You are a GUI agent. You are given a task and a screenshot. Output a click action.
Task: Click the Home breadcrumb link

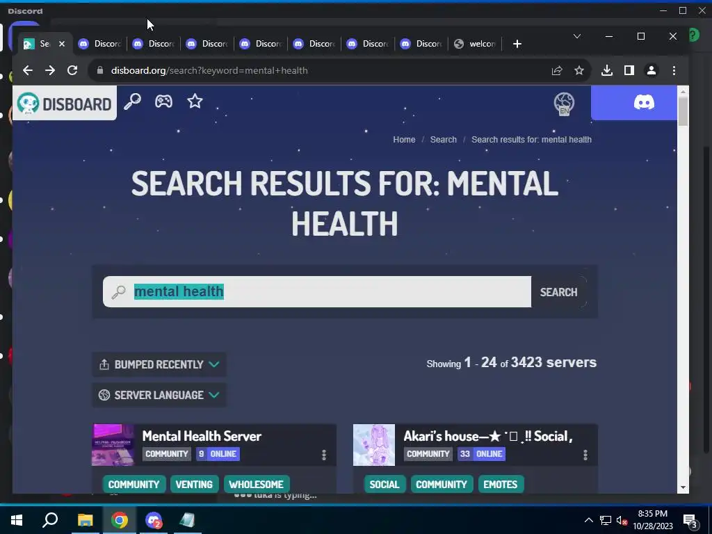point(404,139)
